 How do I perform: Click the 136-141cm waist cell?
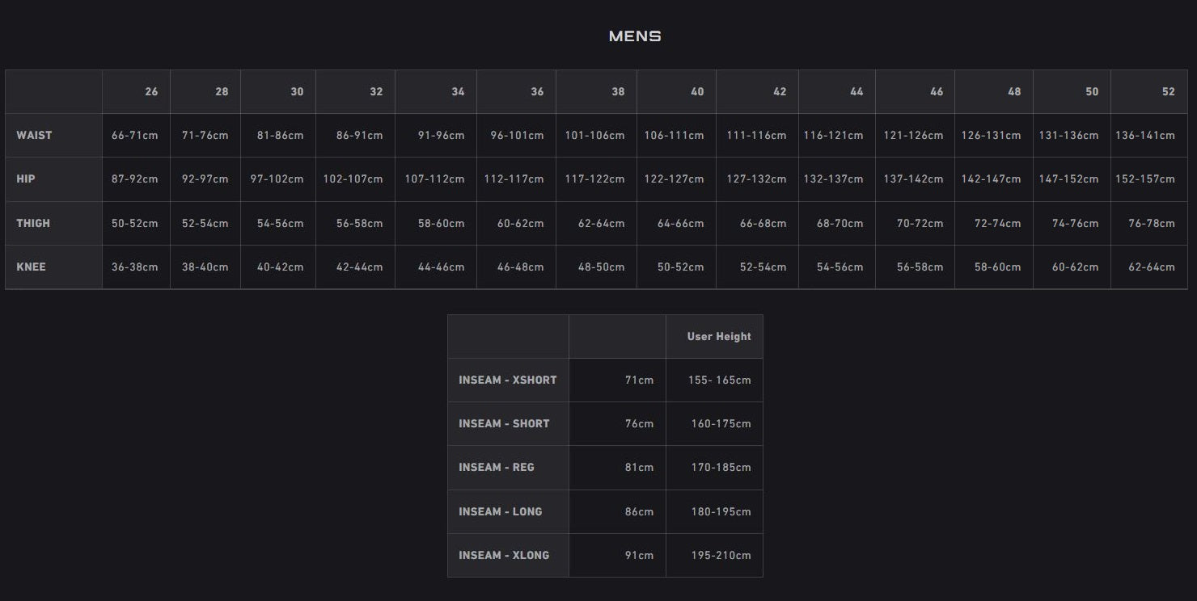[1144, 136]
